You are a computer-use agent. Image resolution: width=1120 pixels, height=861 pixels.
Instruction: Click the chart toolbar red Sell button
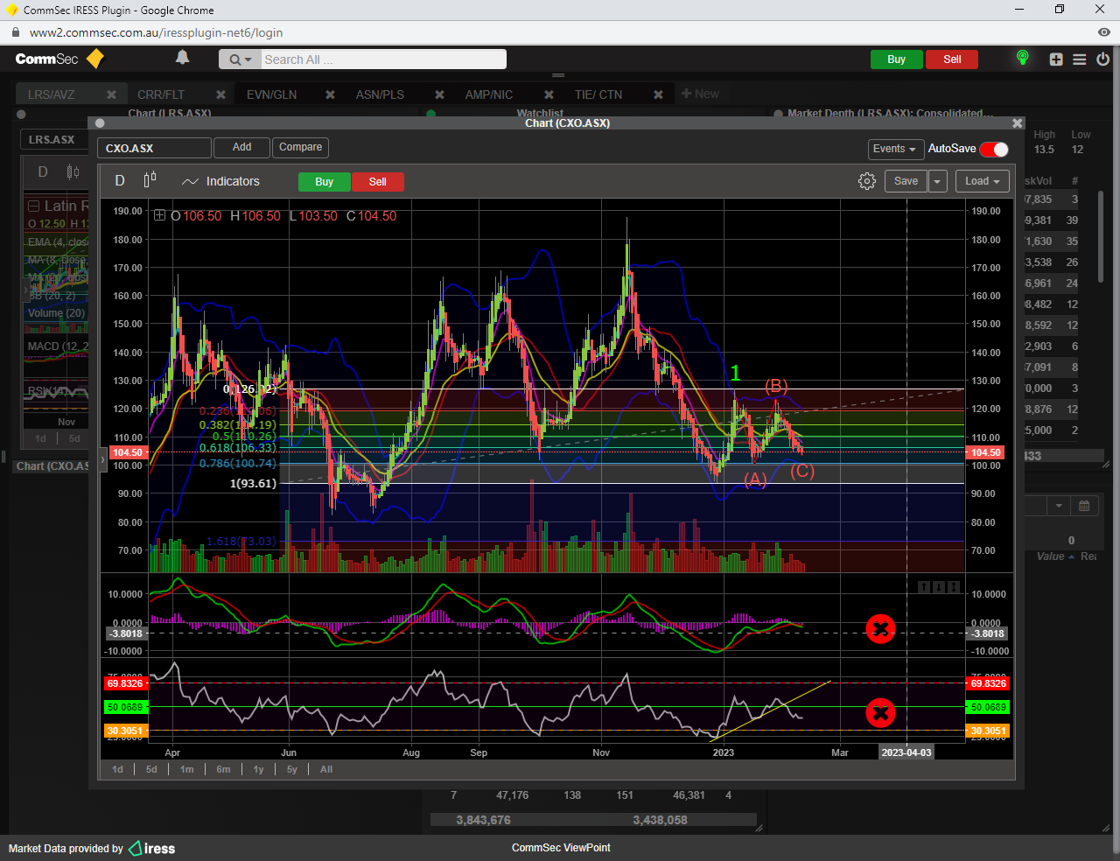tap(377, 182)
